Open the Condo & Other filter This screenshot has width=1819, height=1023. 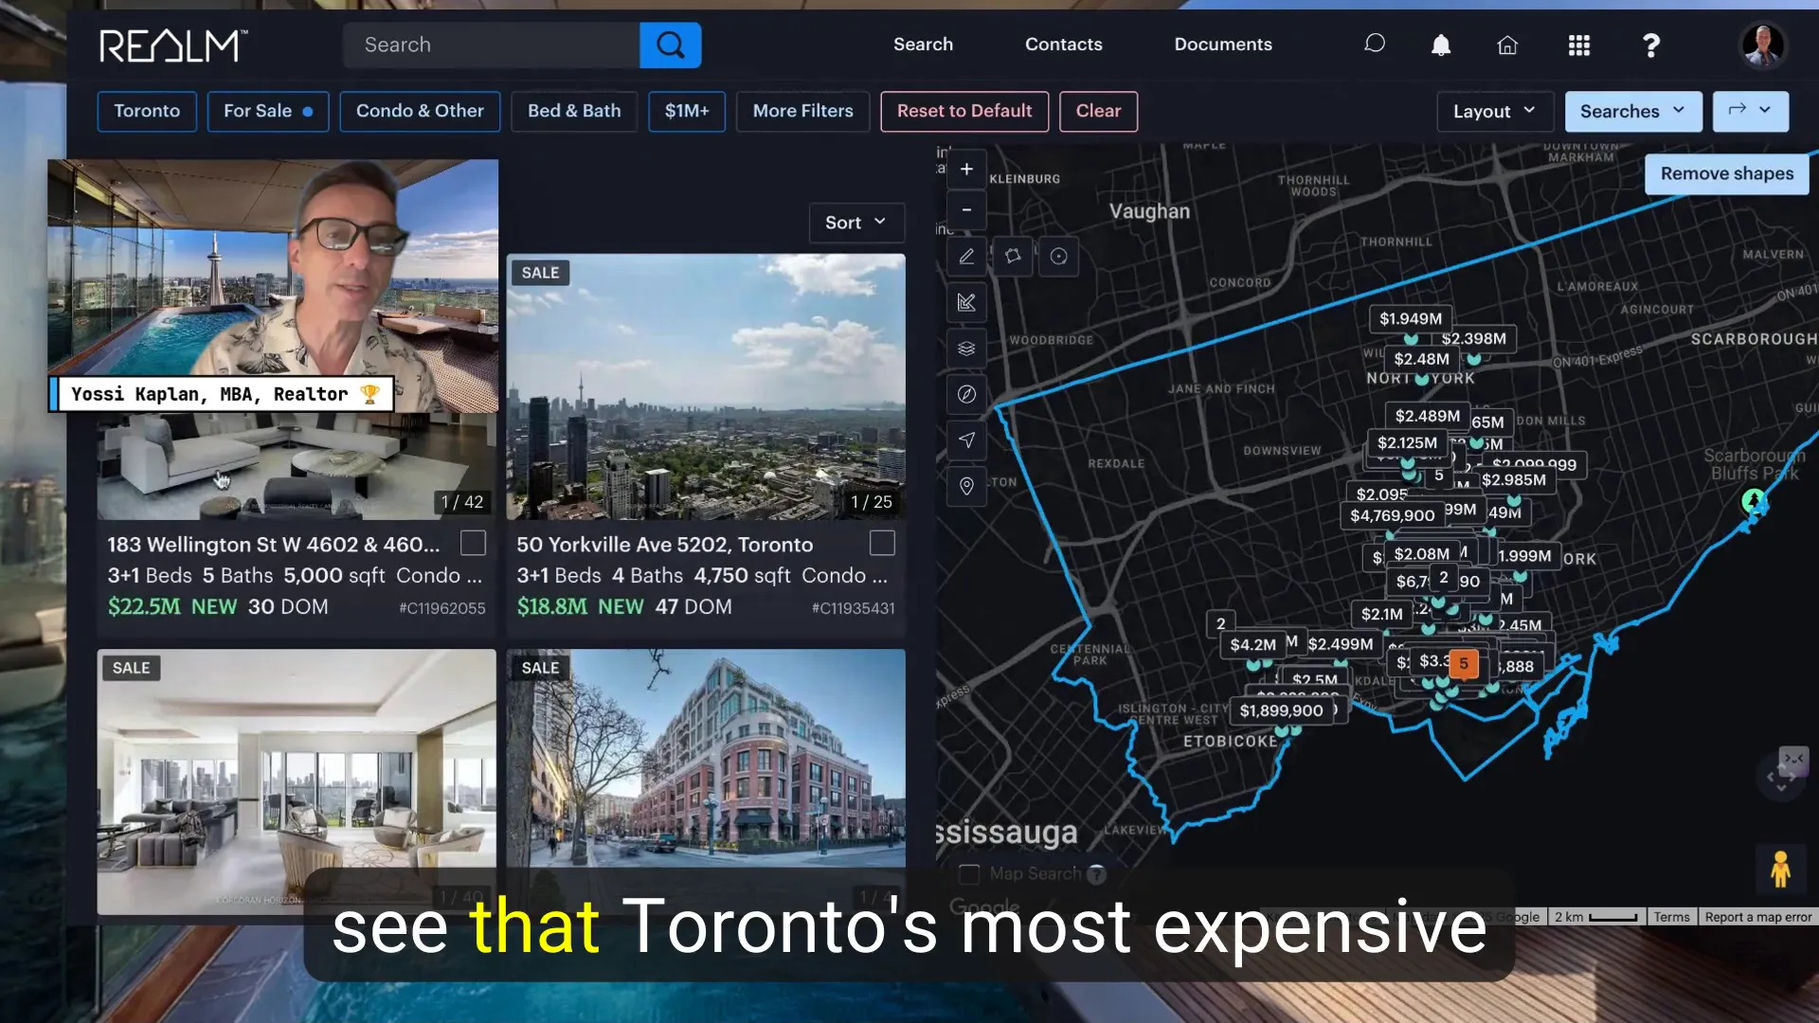tap(420, 111)
